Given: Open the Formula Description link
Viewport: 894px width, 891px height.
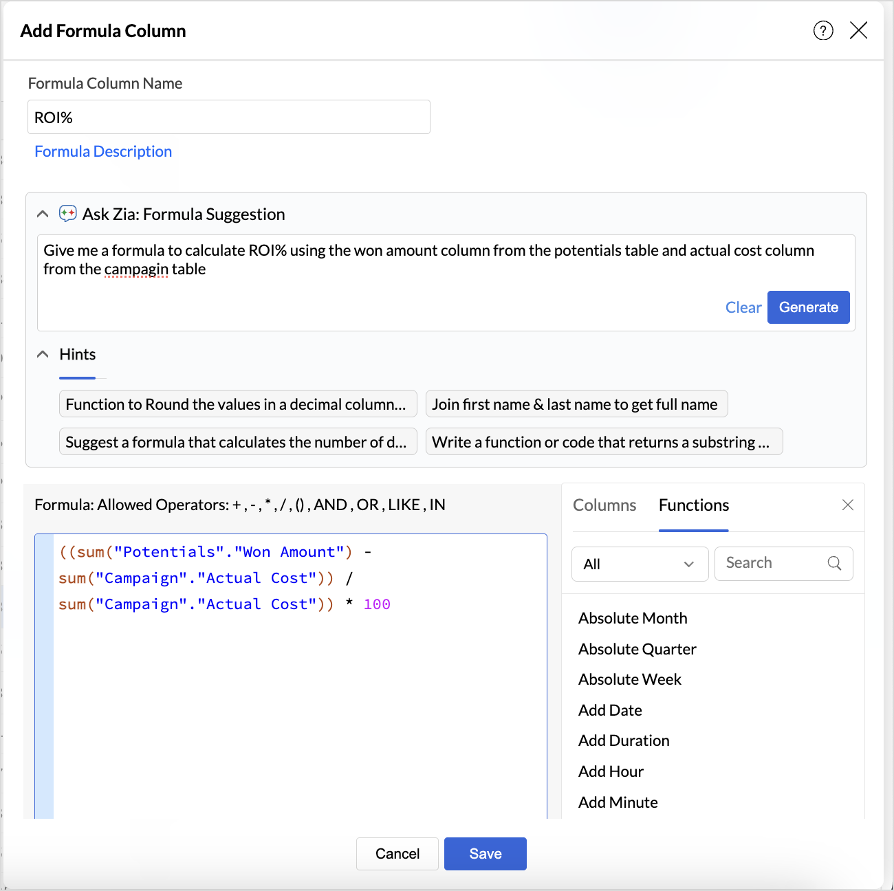Looking at the screenshot, I should tap(103, 151).
